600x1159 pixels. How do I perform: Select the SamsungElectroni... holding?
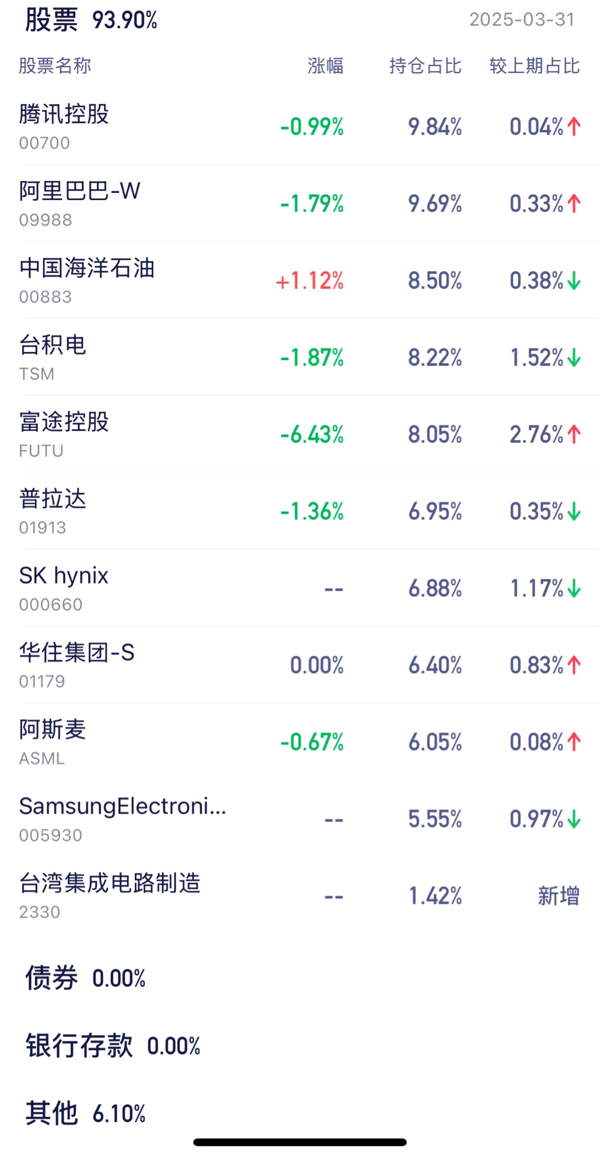click(x=300, y=819)
